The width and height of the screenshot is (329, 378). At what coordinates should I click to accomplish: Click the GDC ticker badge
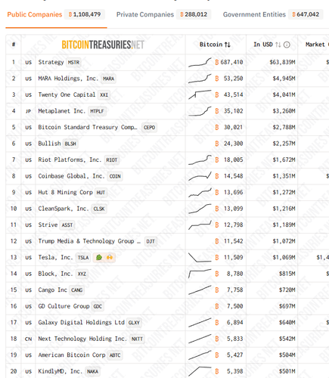click(98, 306)
